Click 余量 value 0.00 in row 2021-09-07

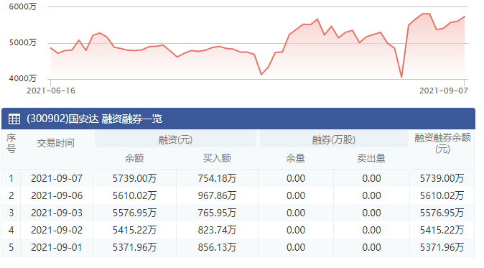pyautogui.click(x=296, y=178)
